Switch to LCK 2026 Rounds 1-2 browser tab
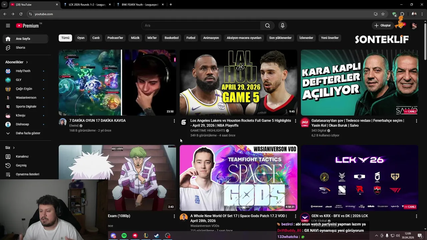 tap(87, 5)
